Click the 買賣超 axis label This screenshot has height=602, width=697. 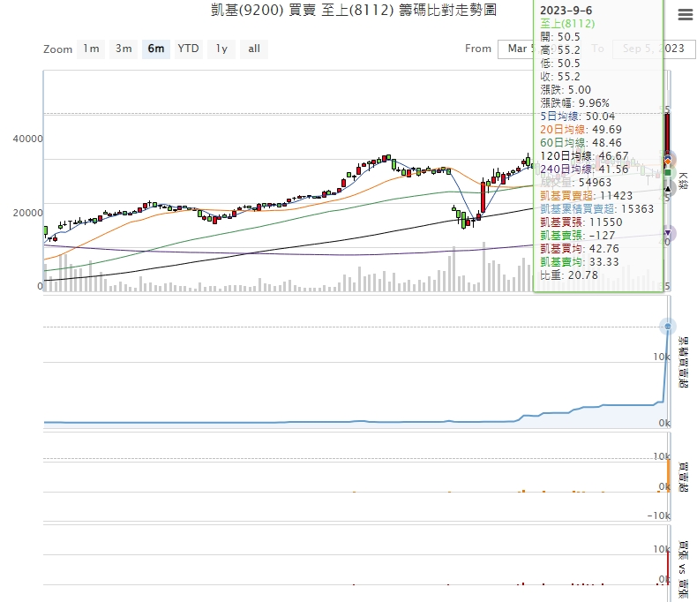(x=682, y=475)
